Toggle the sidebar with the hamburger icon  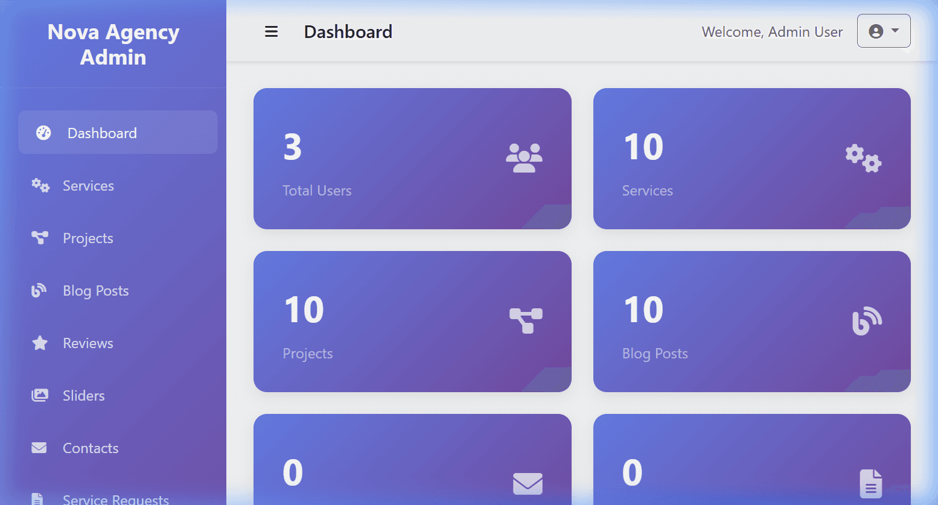pyautogui.click(x=271, y=31)
